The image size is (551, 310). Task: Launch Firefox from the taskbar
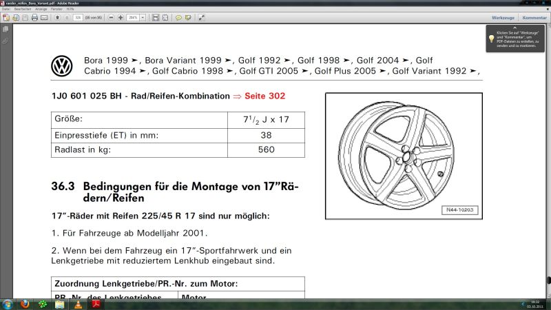click(x=25, y=304)
